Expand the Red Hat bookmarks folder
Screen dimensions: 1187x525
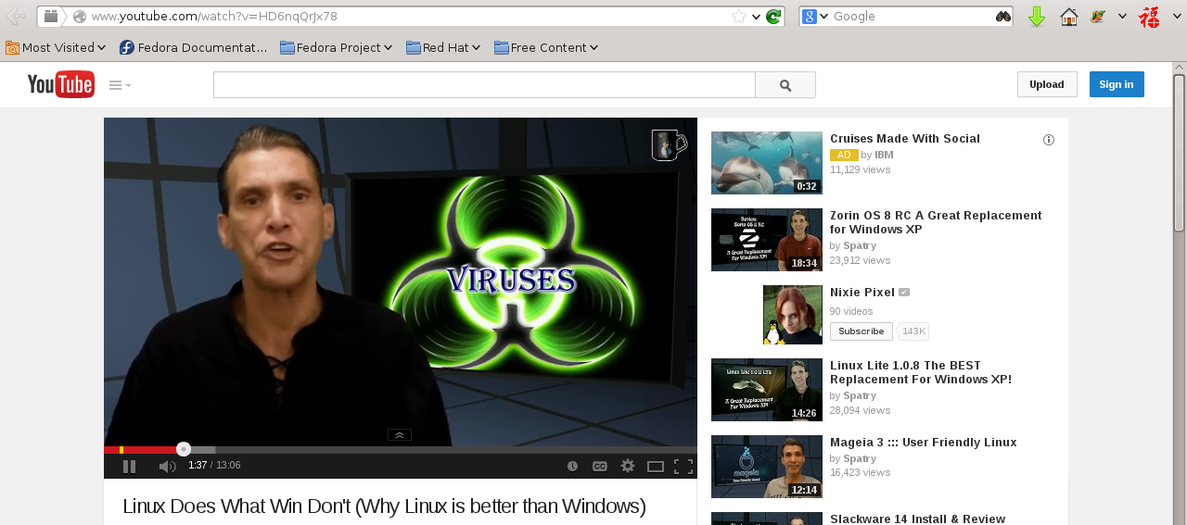(443, 47)
